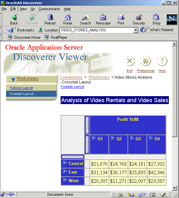Drill into the Central region arrow

[x=65, y=163]
